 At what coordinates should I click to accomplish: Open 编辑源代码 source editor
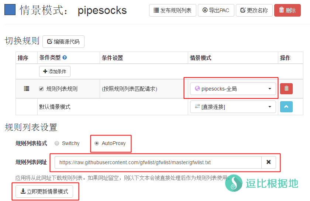[x=63, y=42]
